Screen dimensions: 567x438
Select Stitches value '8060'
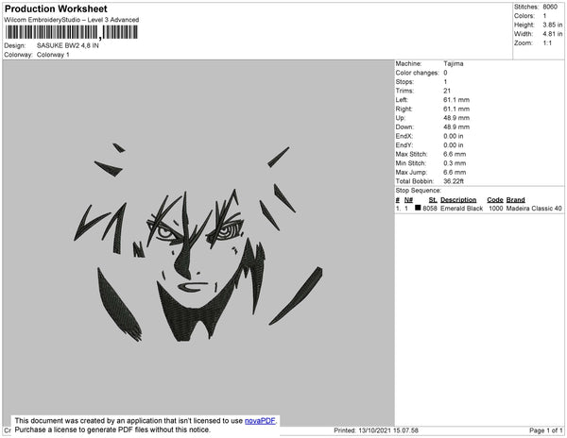pos(550,7)
